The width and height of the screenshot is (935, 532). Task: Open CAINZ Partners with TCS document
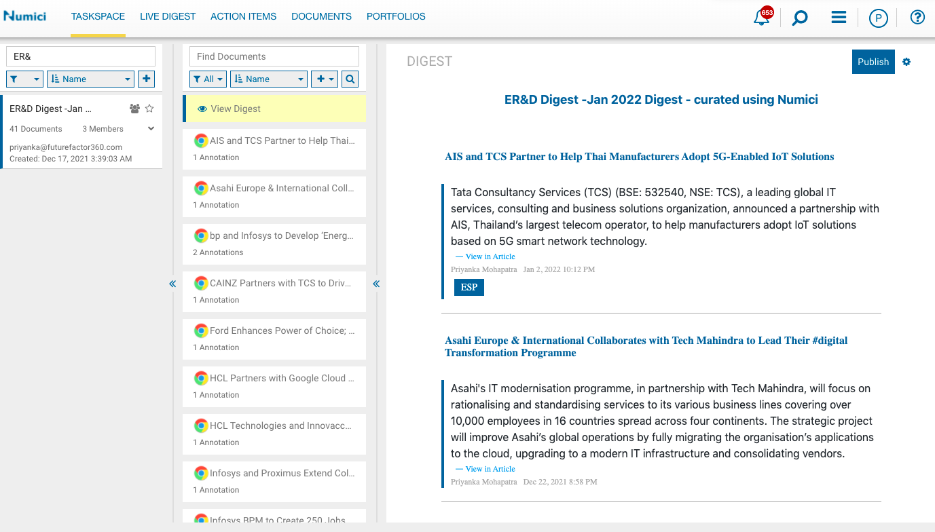point(274,292)
